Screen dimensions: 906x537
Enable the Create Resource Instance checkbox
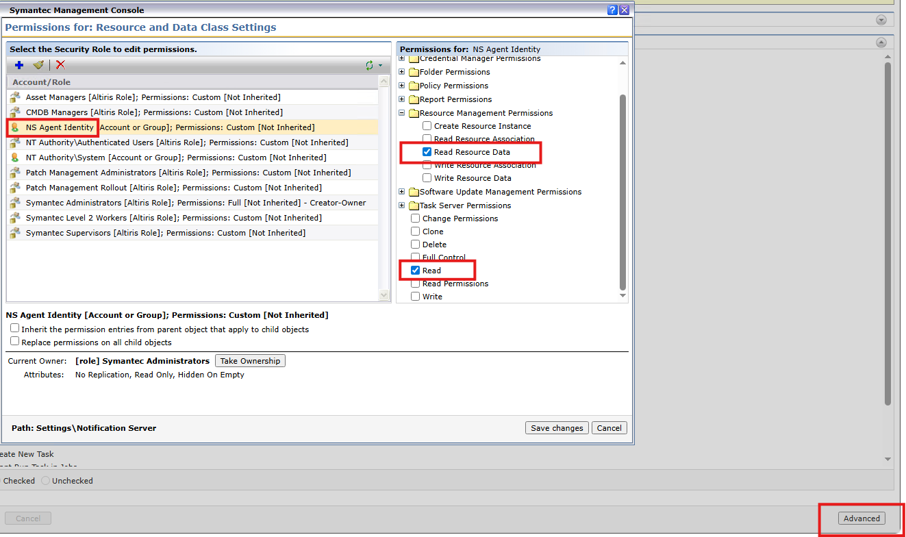click(427, 126)
